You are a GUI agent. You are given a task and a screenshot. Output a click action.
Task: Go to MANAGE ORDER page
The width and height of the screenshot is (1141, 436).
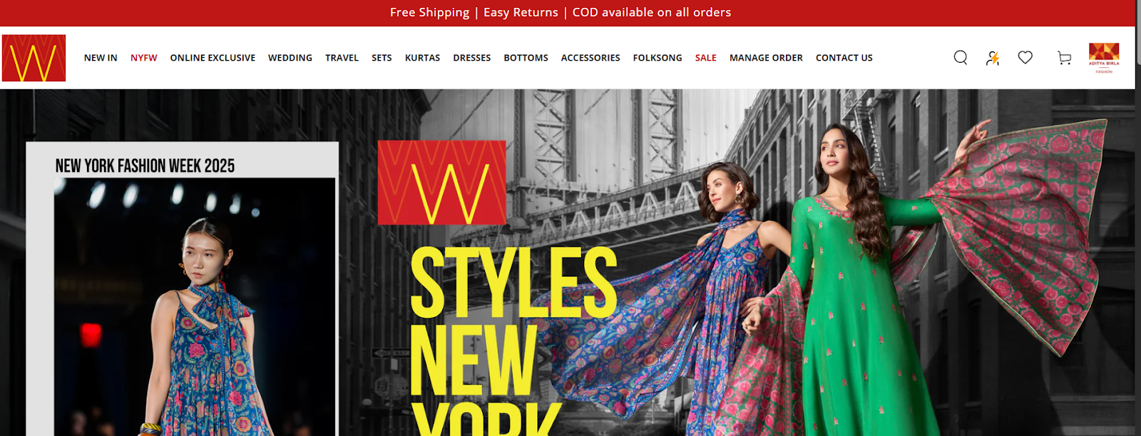(x=766, y=58)
